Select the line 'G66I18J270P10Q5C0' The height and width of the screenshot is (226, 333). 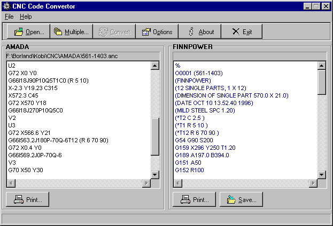[x=35, y=110]
